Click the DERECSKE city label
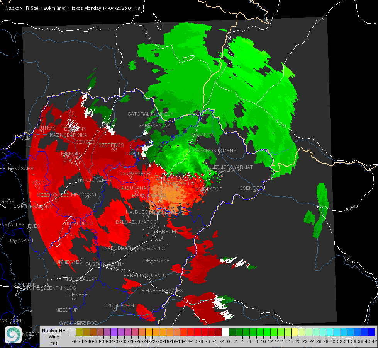The width and height of the screenshot is (378, 348). point(156,261)
